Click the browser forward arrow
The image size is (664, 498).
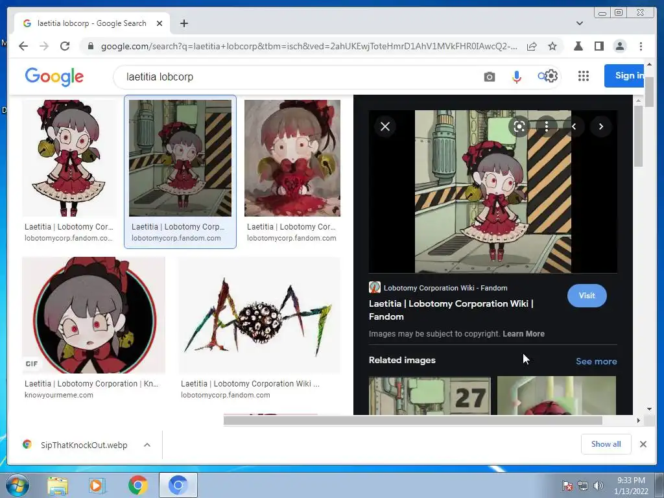tap(44, 46)
